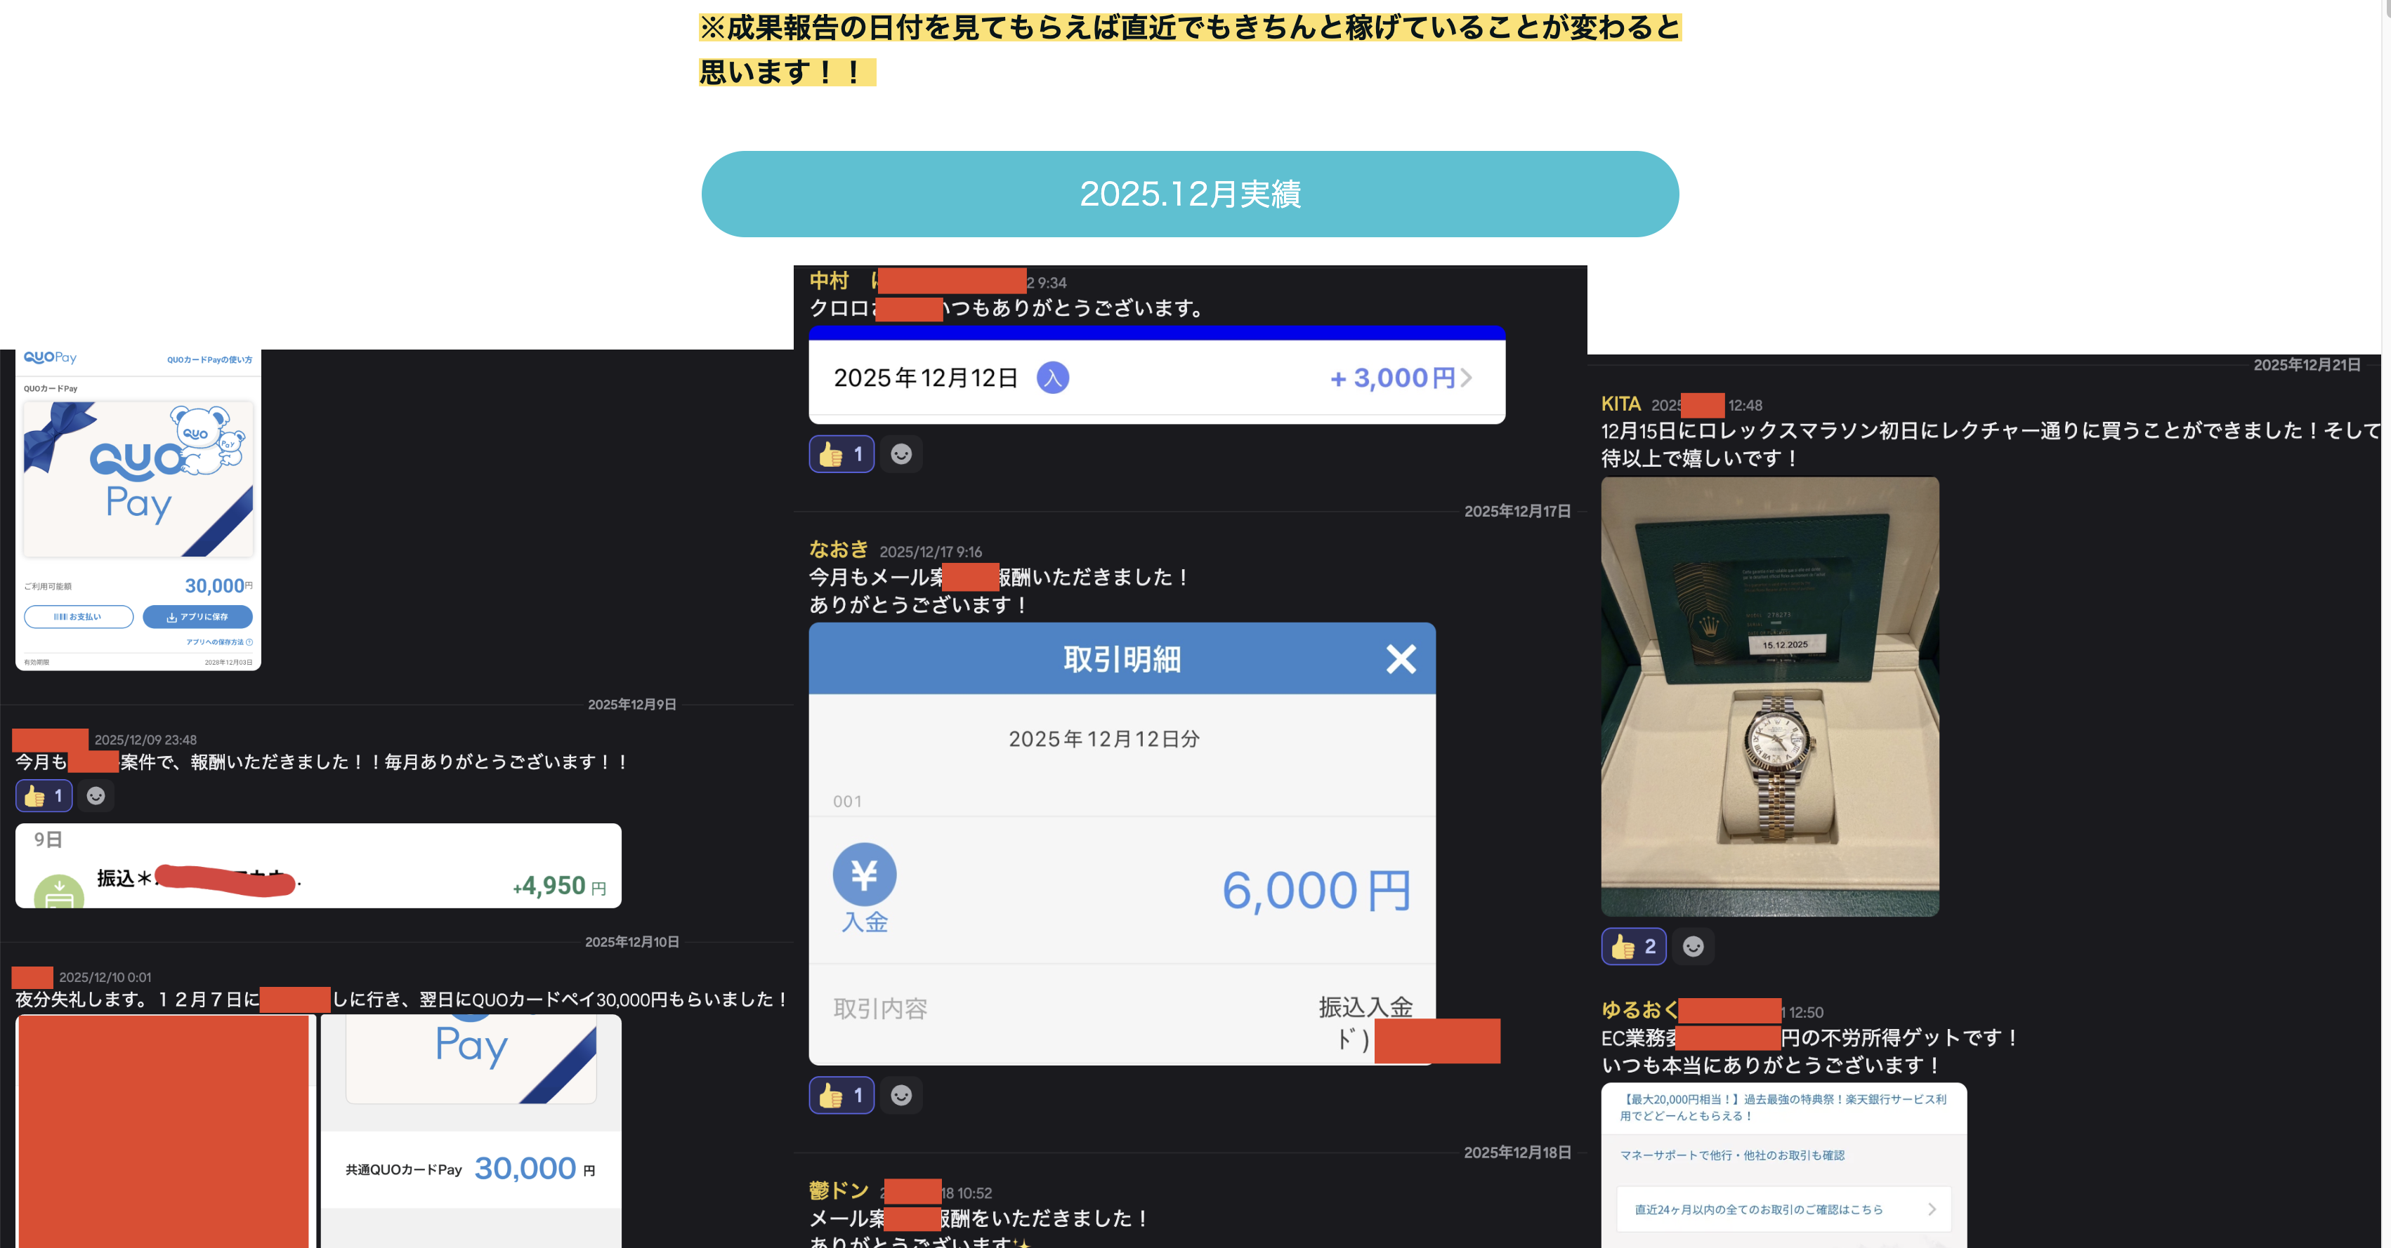Screen dimensions: 2391x1248
Task: Click the マネーサポートで他行・他社のお取引も確認 link
Action: 1731,1155
